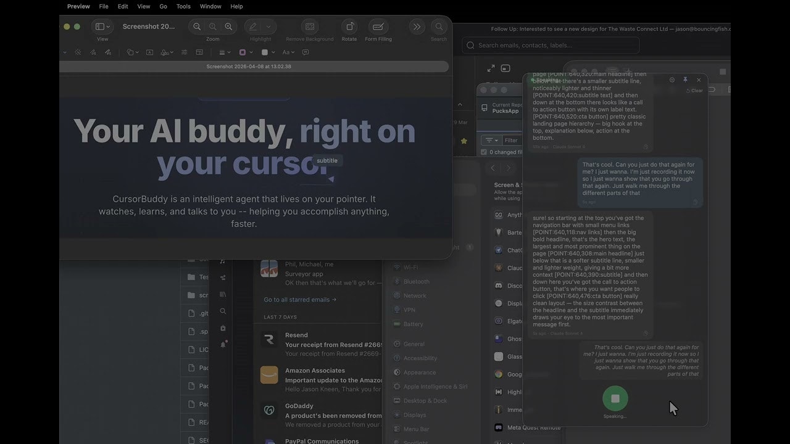Activate the Highlight pen tool in Preview
The height and width of the screenshot is (444, 790).
[x=254, y=25]
